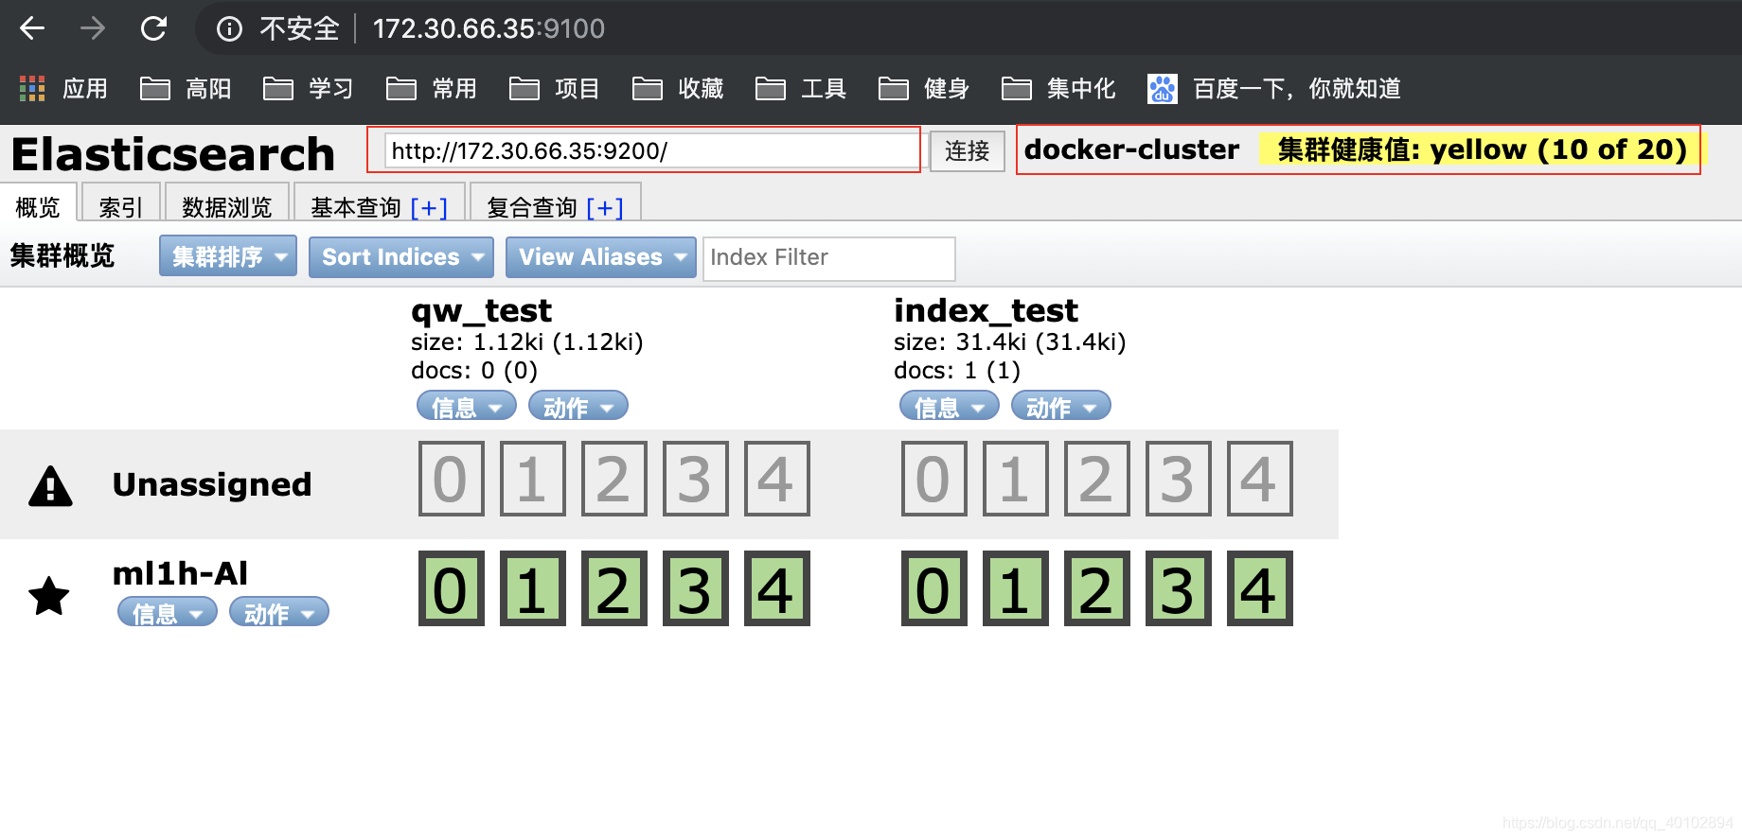Screen dimensions: 1742x840
Task: Click qw_test size 1.12ki text
Action: 527,341
